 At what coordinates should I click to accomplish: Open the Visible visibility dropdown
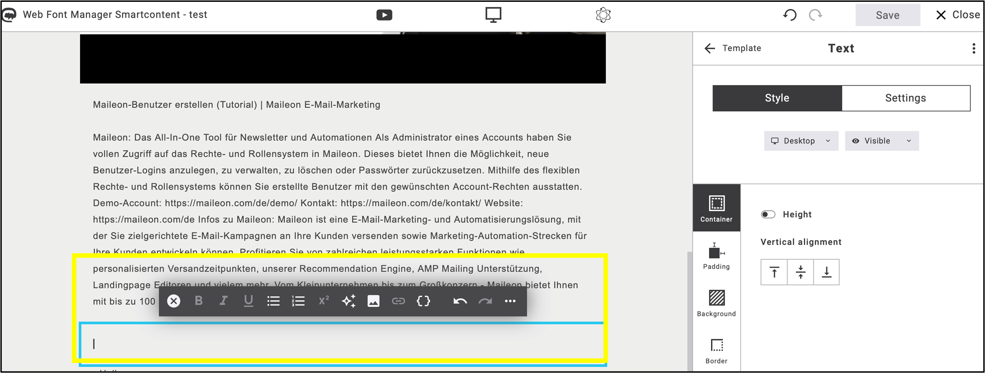coord(882,141)
